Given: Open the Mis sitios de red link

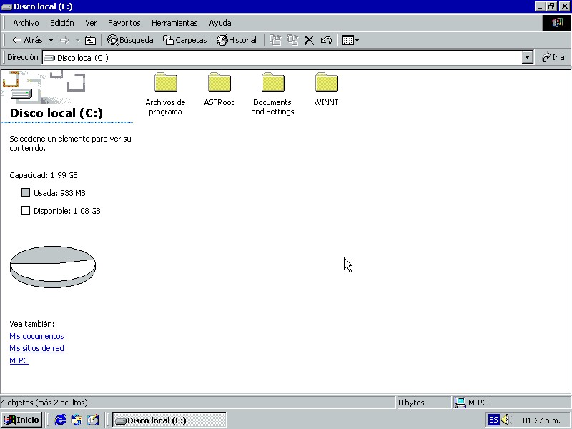Looking at the screenshot, I should point(37,348).
